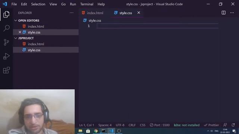Screen dimensions: 239x134
Task: Click kite: not installed status
Action: tap(187, 125)
